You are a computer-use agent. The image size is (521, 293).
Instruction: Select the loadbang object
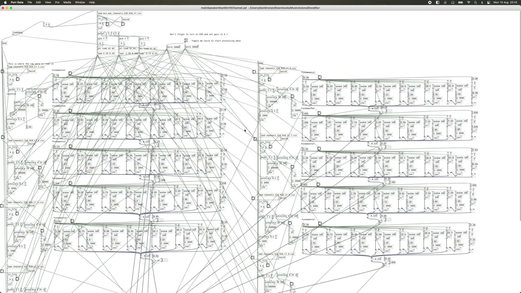tap(18, 33)
